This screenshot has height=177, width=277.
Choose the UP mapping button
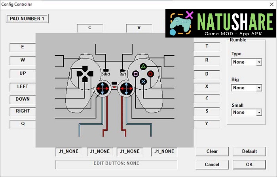[23, 73]
